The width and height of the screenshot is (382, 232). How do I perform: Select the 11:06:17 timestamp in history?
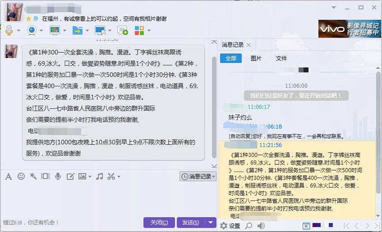pos(259,107)
